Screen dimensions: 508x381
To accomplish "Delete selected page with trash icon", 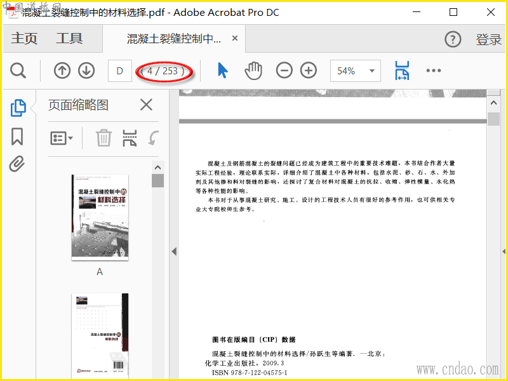I will click(x=104, y=138).
